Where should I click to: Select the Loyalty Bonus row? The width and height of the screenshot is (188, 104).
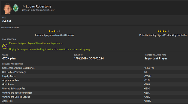click(x=94, y=76)
